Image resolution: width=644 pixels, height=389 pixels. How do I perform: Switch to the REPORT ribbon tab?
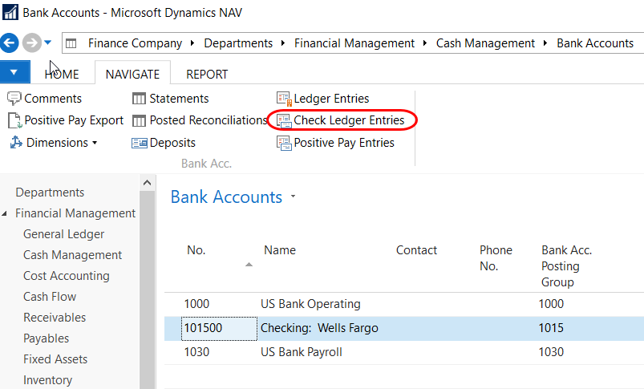207,75
